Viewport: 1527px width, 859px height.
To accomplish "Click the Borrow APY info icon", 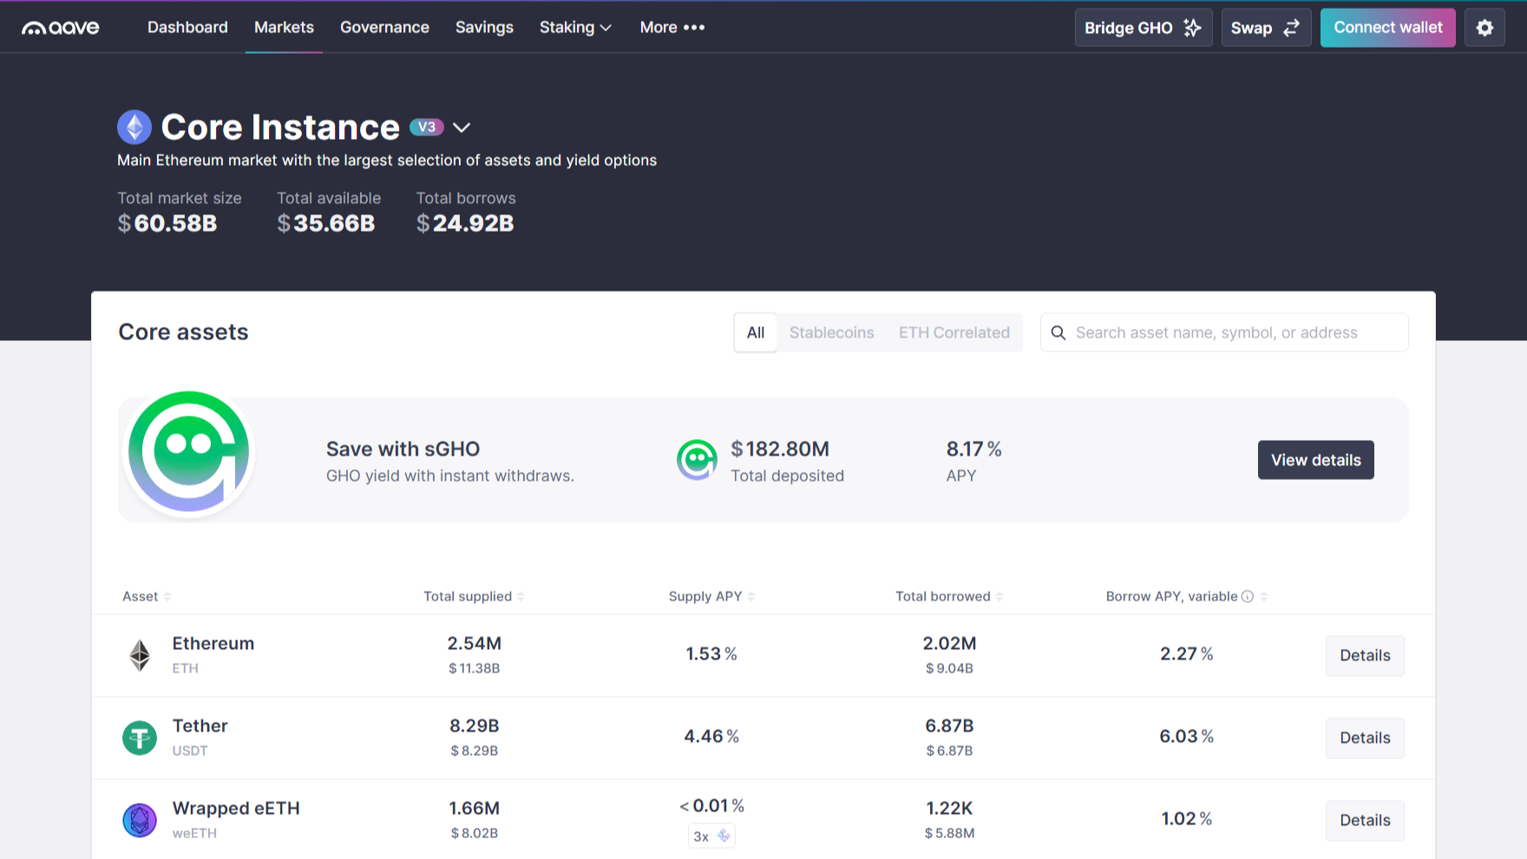I will point(1248,596).
